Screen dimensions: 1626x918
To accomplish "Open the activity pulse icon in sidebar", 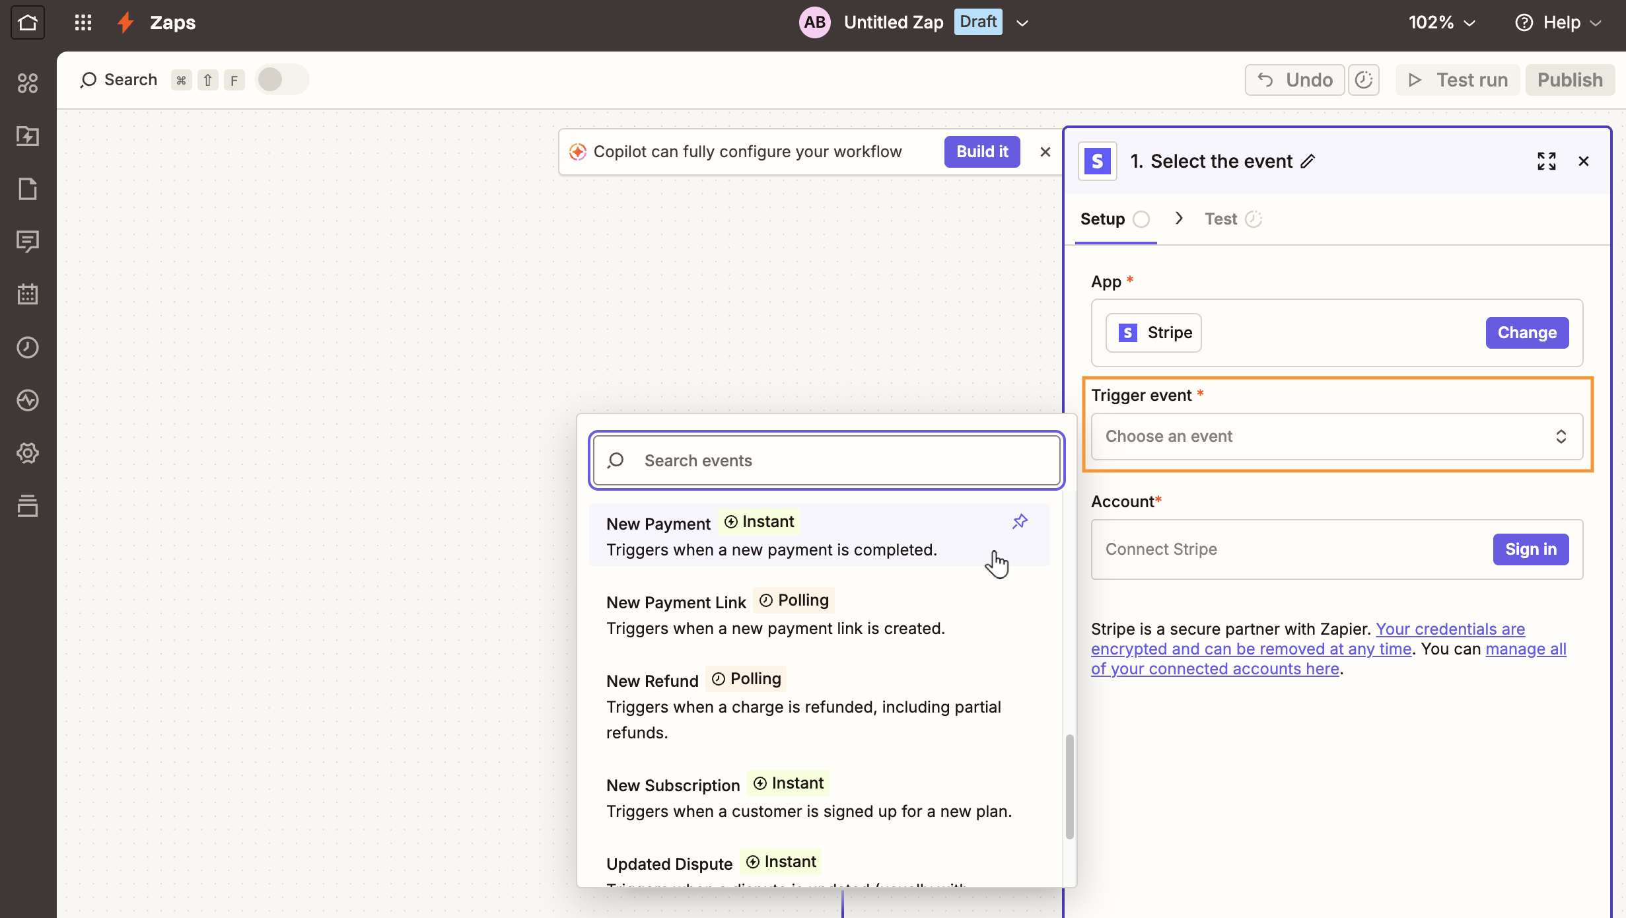I will pos(28,400).
